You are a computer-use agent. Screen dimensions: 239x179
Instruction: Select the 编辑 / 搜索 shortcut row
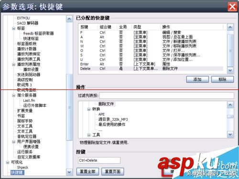pyautogui.click(x=152, y=33)
